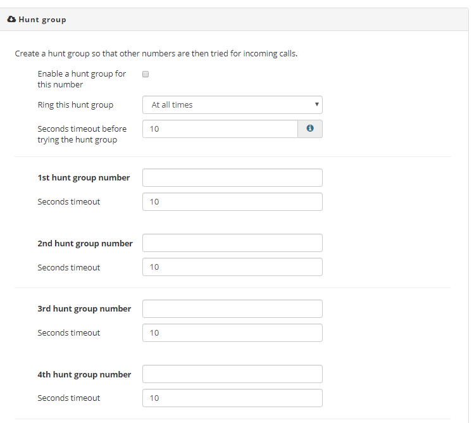Click the 3rd hunt group seconds timeout field
This screenshot has width=472, height=423.
pos(232,333)
